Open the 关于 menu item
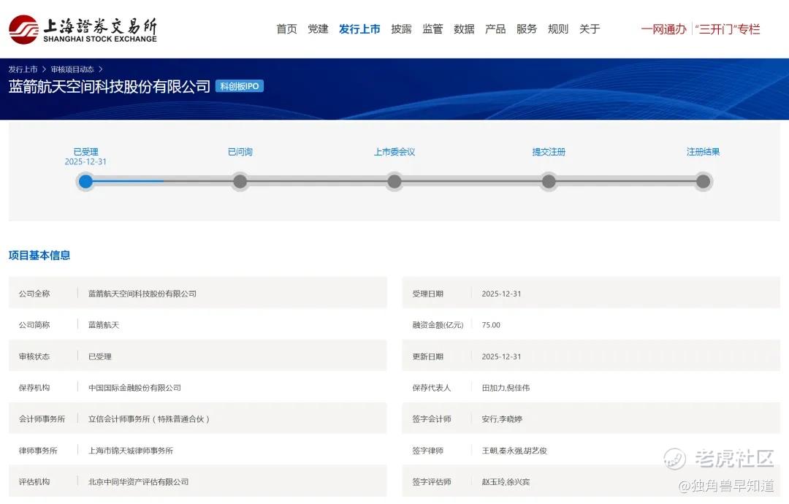 click(x=590, y=29)
